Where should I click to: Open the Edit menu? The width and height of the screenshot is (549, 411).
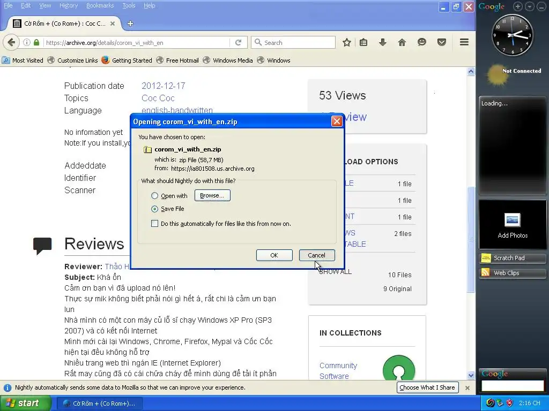[x=26, y=5]
